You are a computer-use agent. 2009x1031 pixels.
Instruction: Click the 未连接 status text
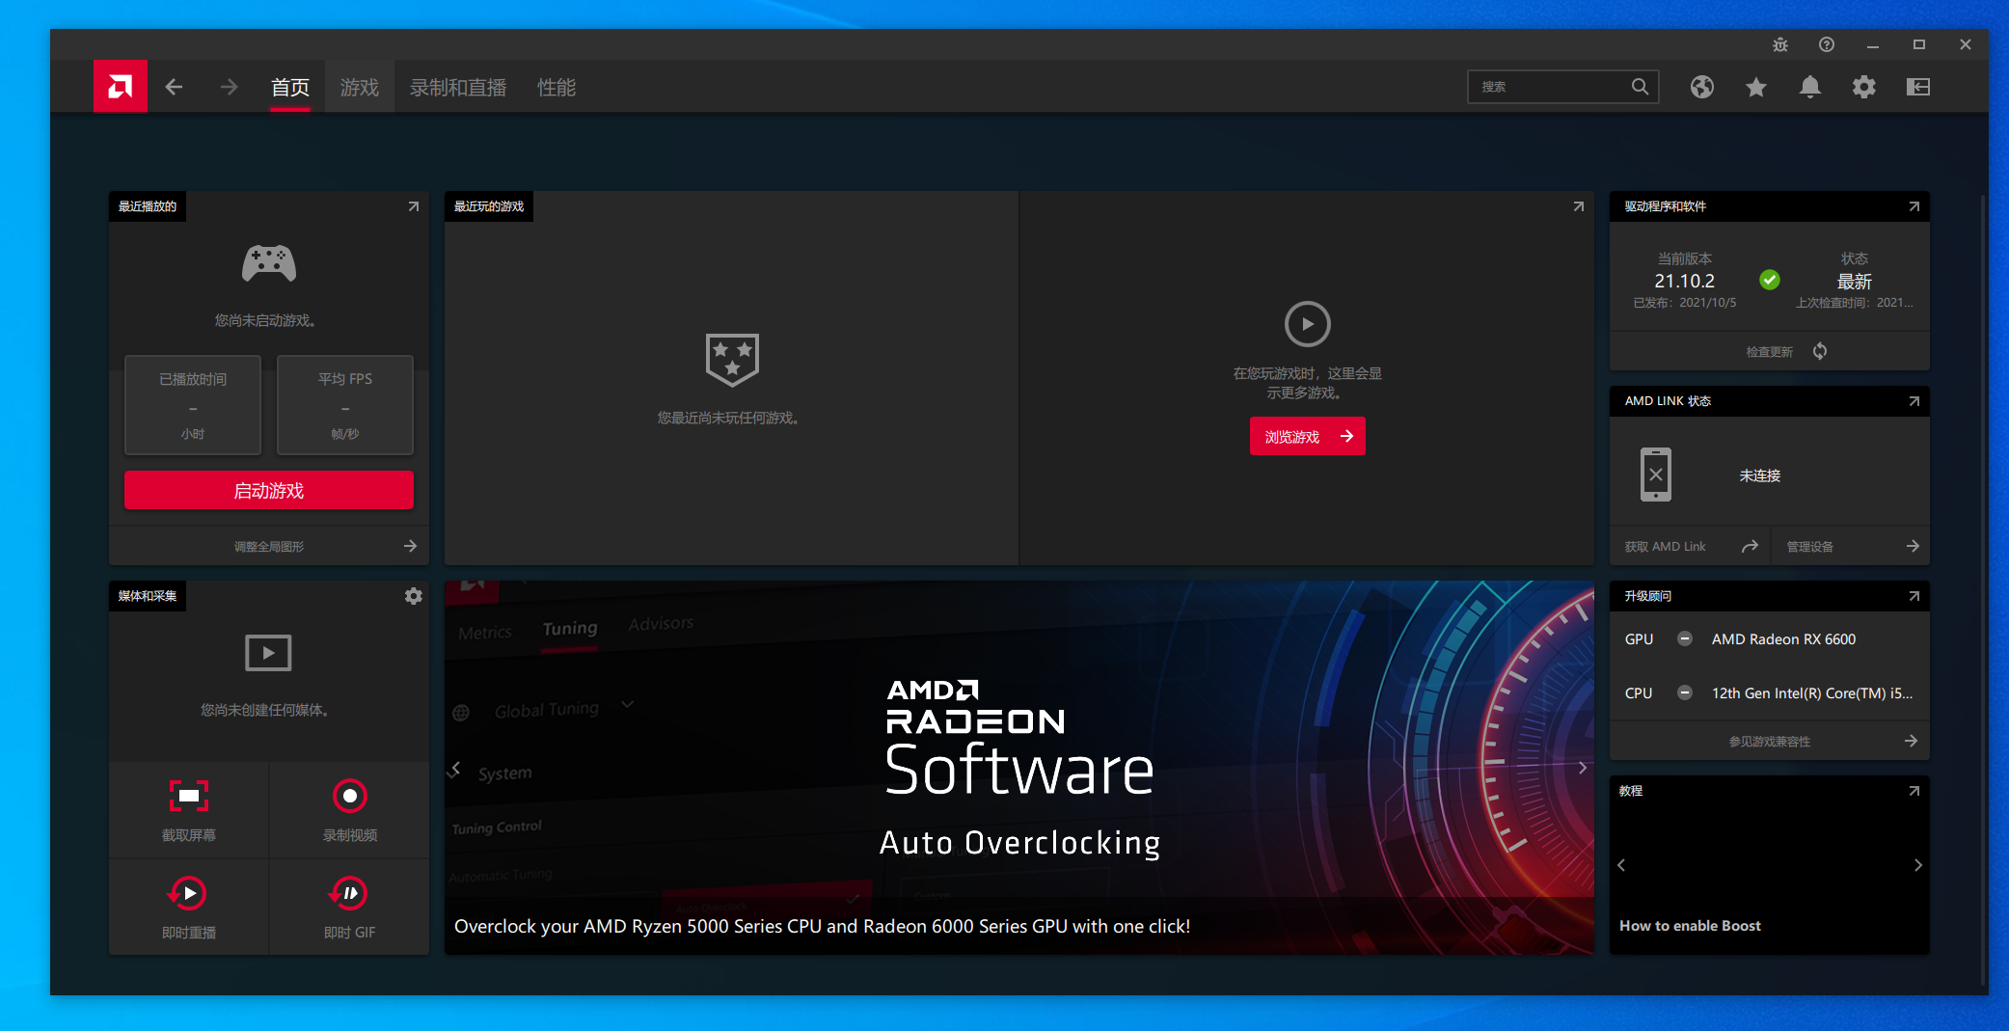click(x=1760, y=475)
